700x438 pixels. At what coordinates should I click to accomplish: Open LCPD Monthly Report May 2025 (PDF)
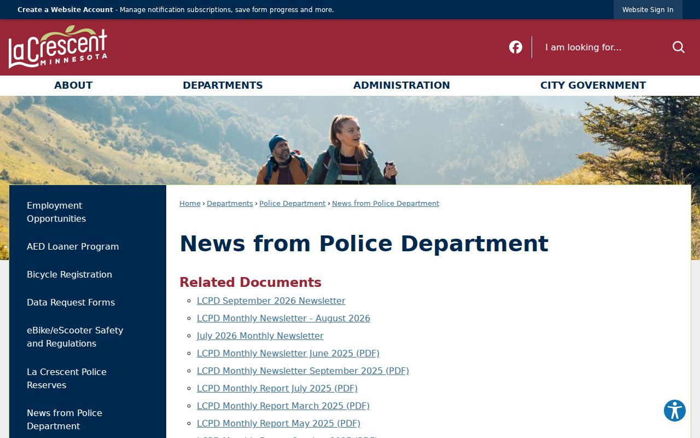278,423
